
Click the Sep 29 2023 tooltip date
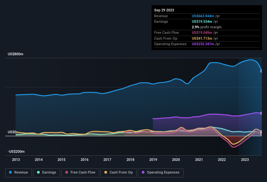(x=164, y=10)
